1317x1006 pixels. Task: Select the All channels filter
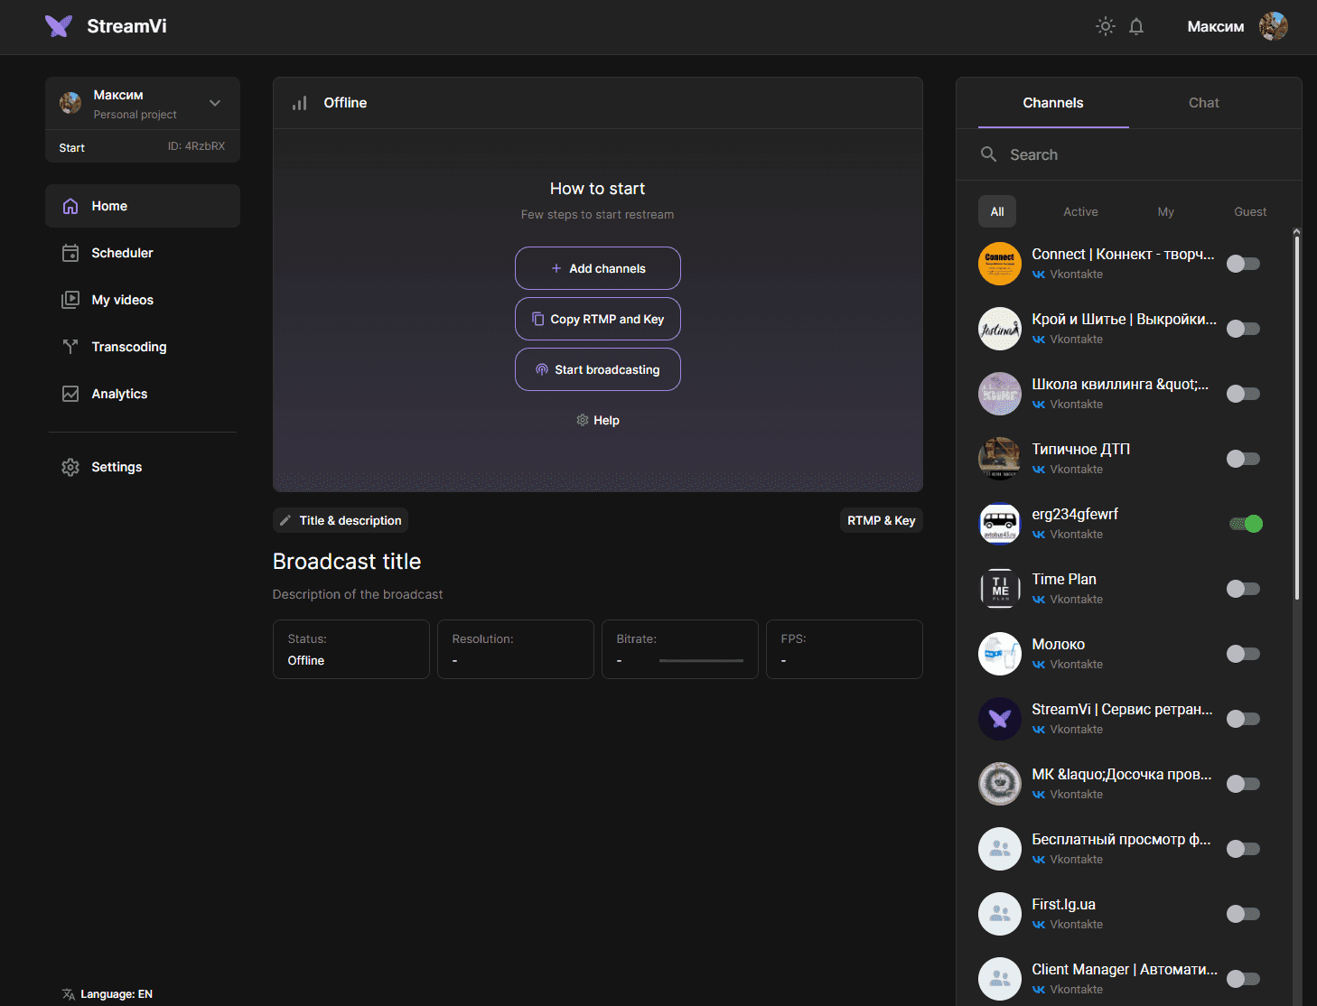tap(997, 211)
